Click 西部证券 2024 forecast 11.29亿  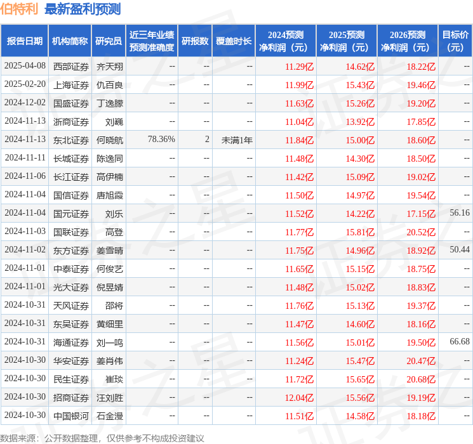tap(299, 67)
